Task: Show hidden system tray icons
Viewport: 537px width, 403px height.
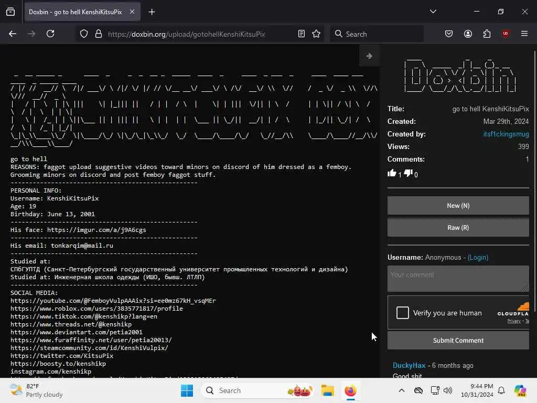Action: (402, 390)
